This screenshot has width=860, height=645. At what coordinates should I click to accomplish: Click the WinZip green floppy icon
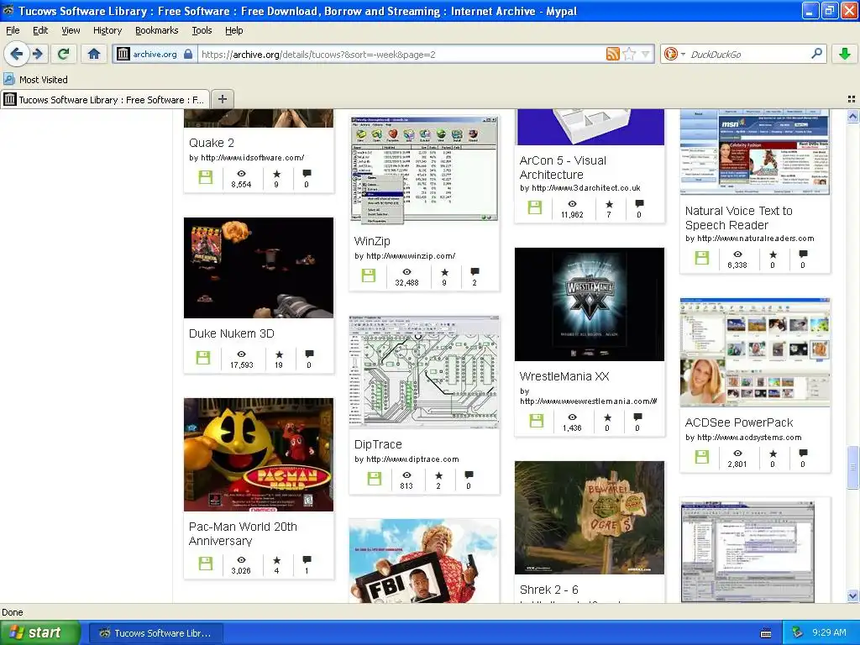pyautogui.click(x=369, y=275)
